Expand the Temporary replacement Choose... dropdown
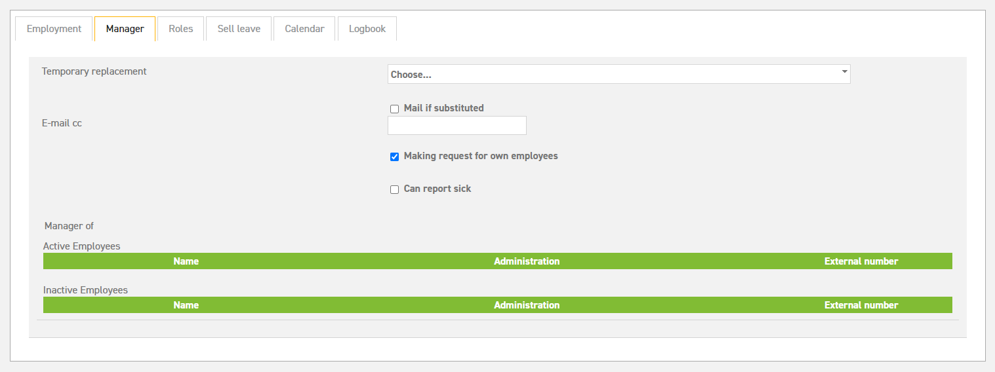Screen dimensions: 995x372 tap(619, 74)
